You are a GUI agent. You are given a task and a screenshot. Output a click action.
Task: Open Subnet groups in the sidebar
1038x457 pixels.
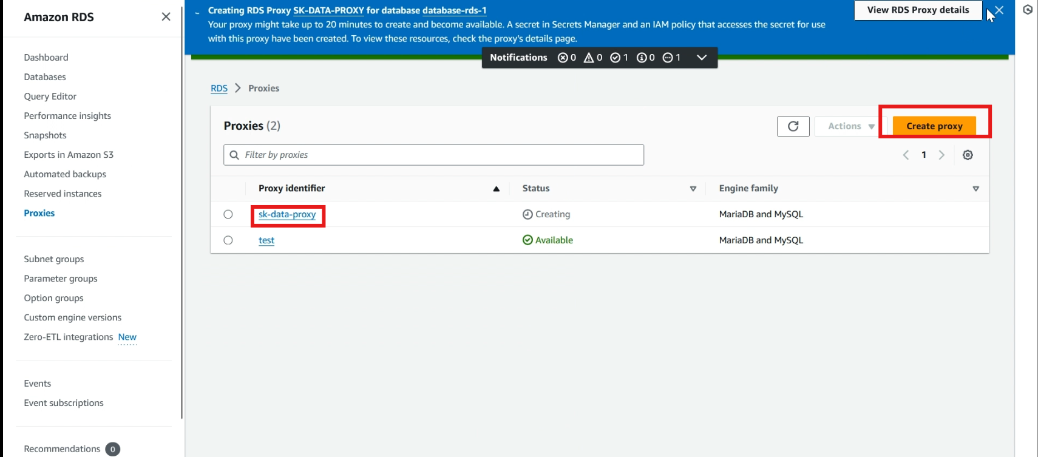tap(54, 259)
